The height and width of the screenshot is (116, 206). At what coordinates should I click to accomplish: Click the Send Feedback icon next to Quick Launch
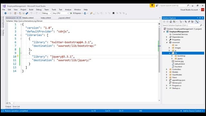coord(157,5)
